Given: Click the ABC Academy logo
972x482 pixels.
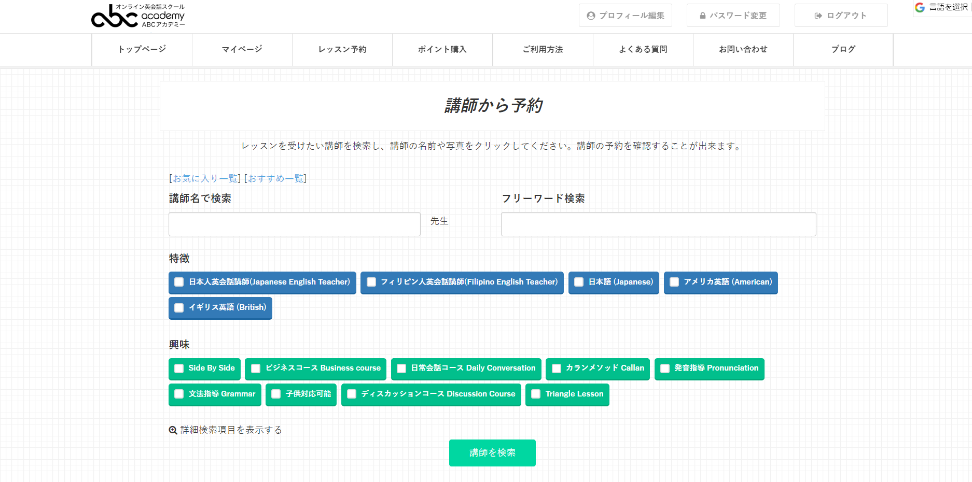Looking at the screenshot, I should 138,16.
